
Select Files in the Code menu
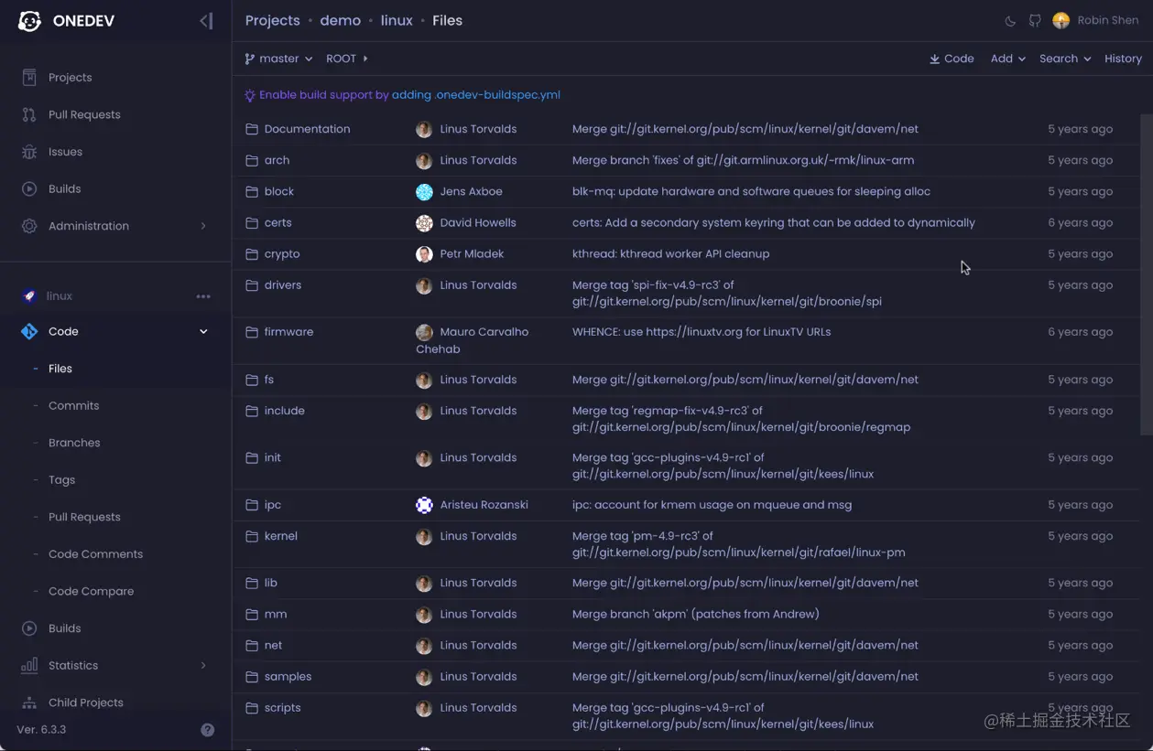click(60, 369)
